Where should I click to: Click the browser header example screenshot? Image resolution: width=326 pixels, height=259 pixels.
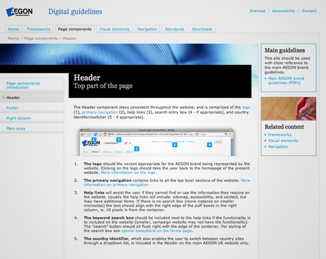pyautogui.click(x=156, y=142)
